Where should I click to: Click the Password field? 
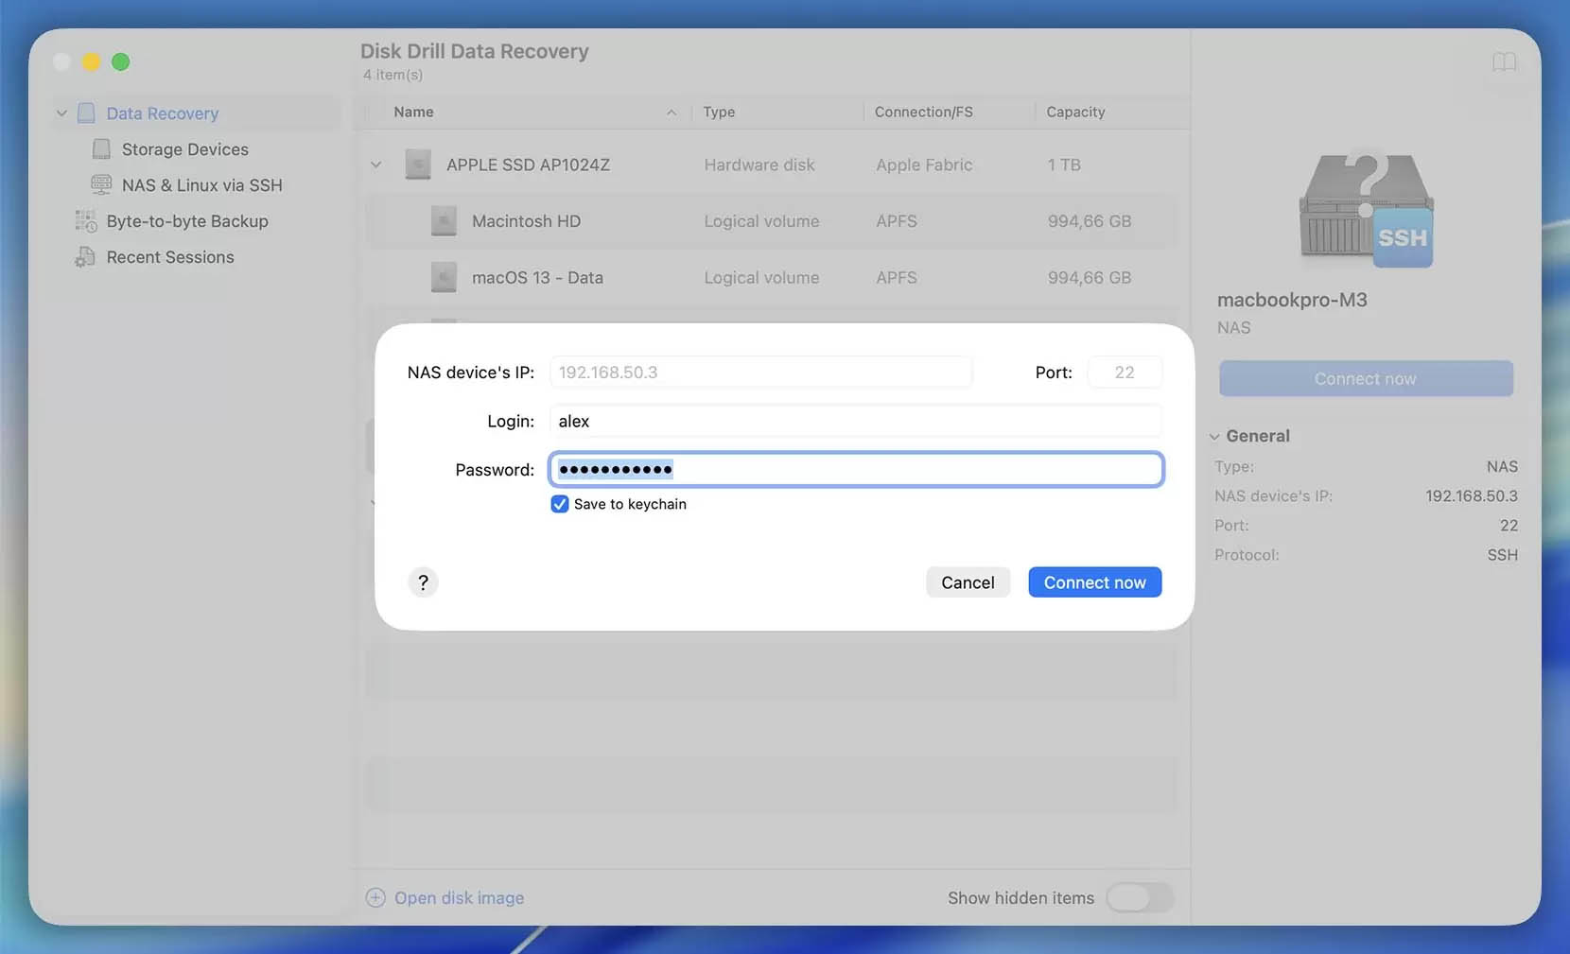coord(856,470)
